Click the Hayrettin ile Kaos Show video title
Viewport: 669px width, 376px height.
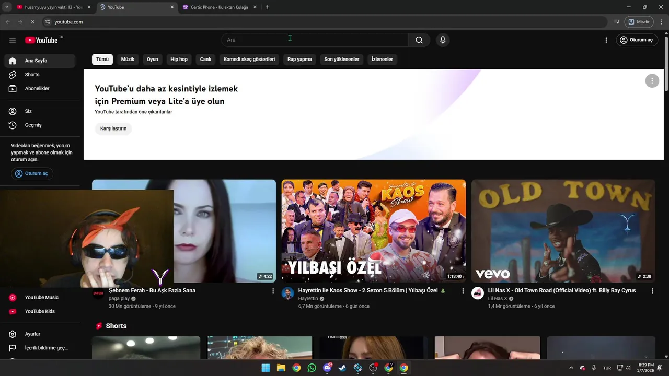(x=372, y=290)
